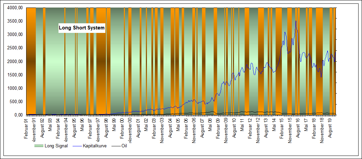This screenshot has width=362, height=159.
Task: Click the 4000,00 y-axis label
Action: pyautogui.click(x=15, y=8)
